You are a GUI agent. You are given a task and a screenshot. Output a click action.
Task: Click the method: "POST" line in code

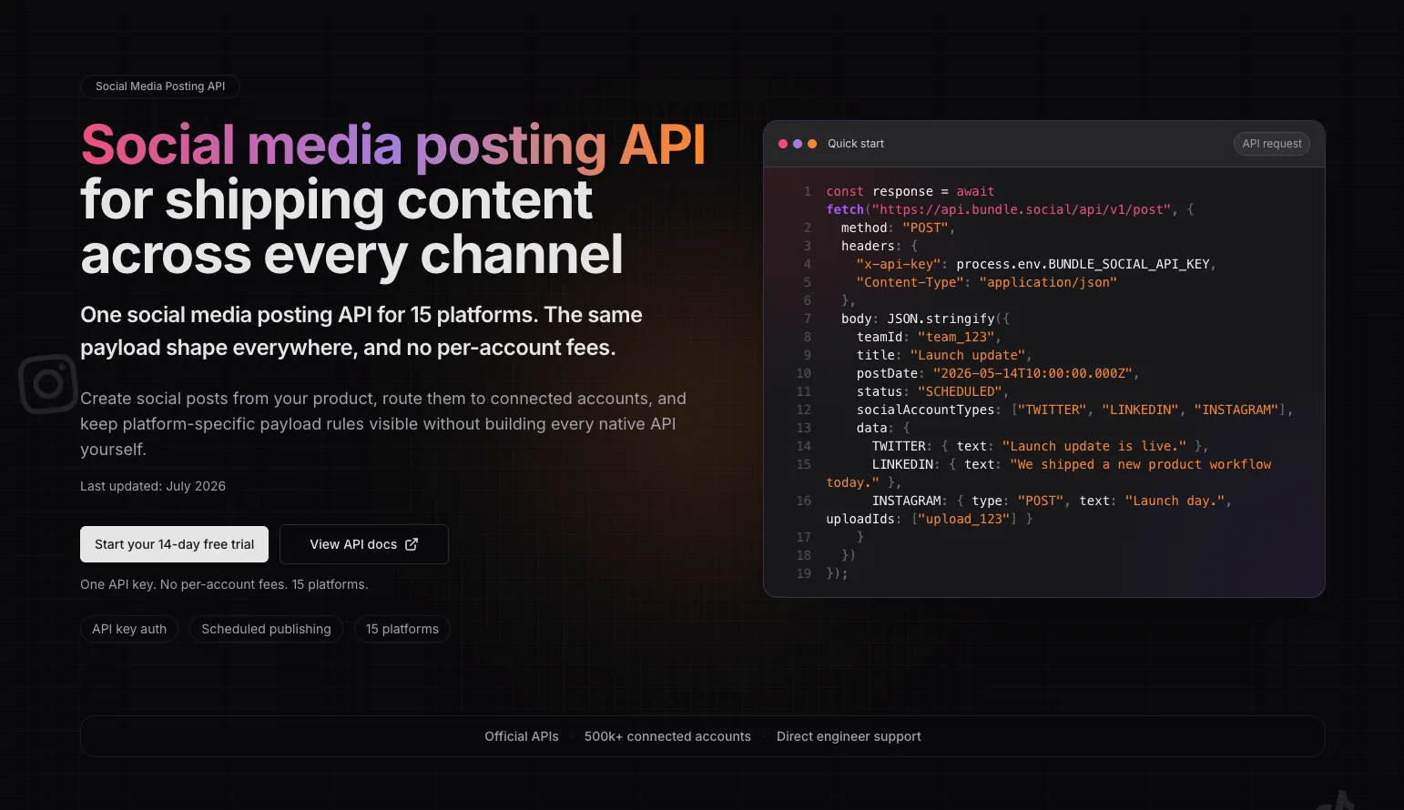click(898, 228)
